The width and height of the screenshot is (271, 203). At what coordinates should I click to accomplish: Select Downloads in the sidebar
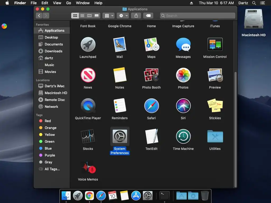click(52, 51)
